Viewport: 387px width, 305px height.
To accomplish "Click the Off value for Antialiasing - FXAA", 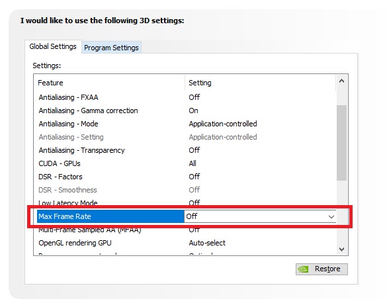I will pyautogui.click(x=194, y=97).
